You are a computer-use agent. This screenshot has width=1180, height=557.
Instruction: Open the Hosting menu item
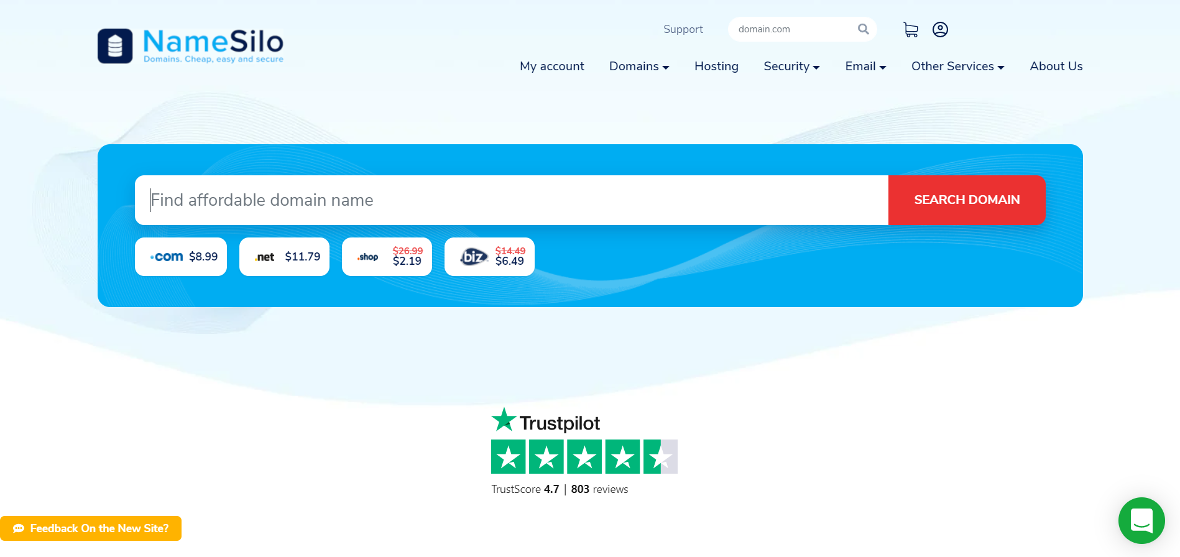click(x=716, y=66)
